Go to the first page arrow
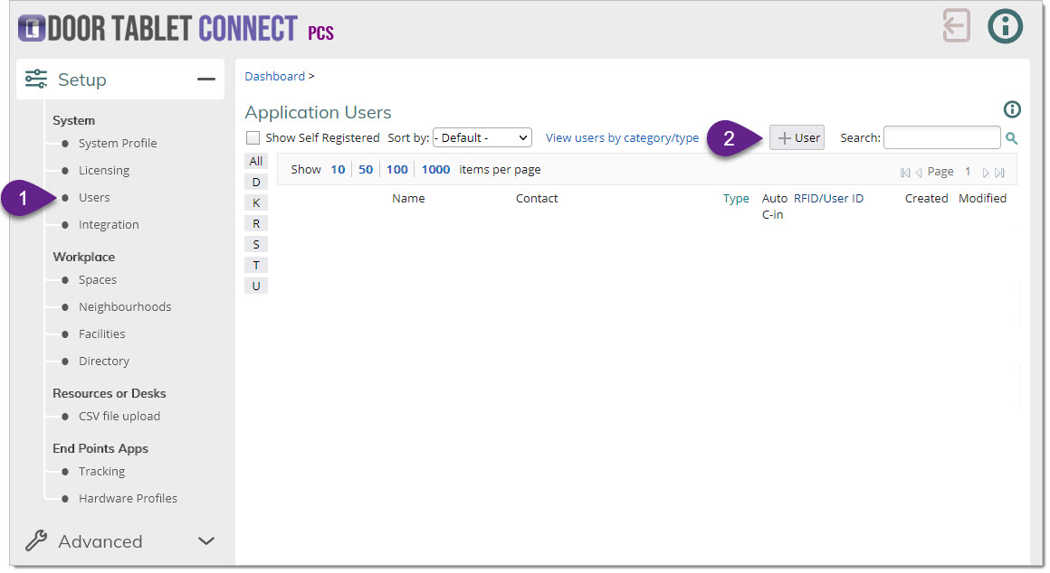Image resolution: width=1050 pixels, height=573 pixels. [x=905, y=172]
